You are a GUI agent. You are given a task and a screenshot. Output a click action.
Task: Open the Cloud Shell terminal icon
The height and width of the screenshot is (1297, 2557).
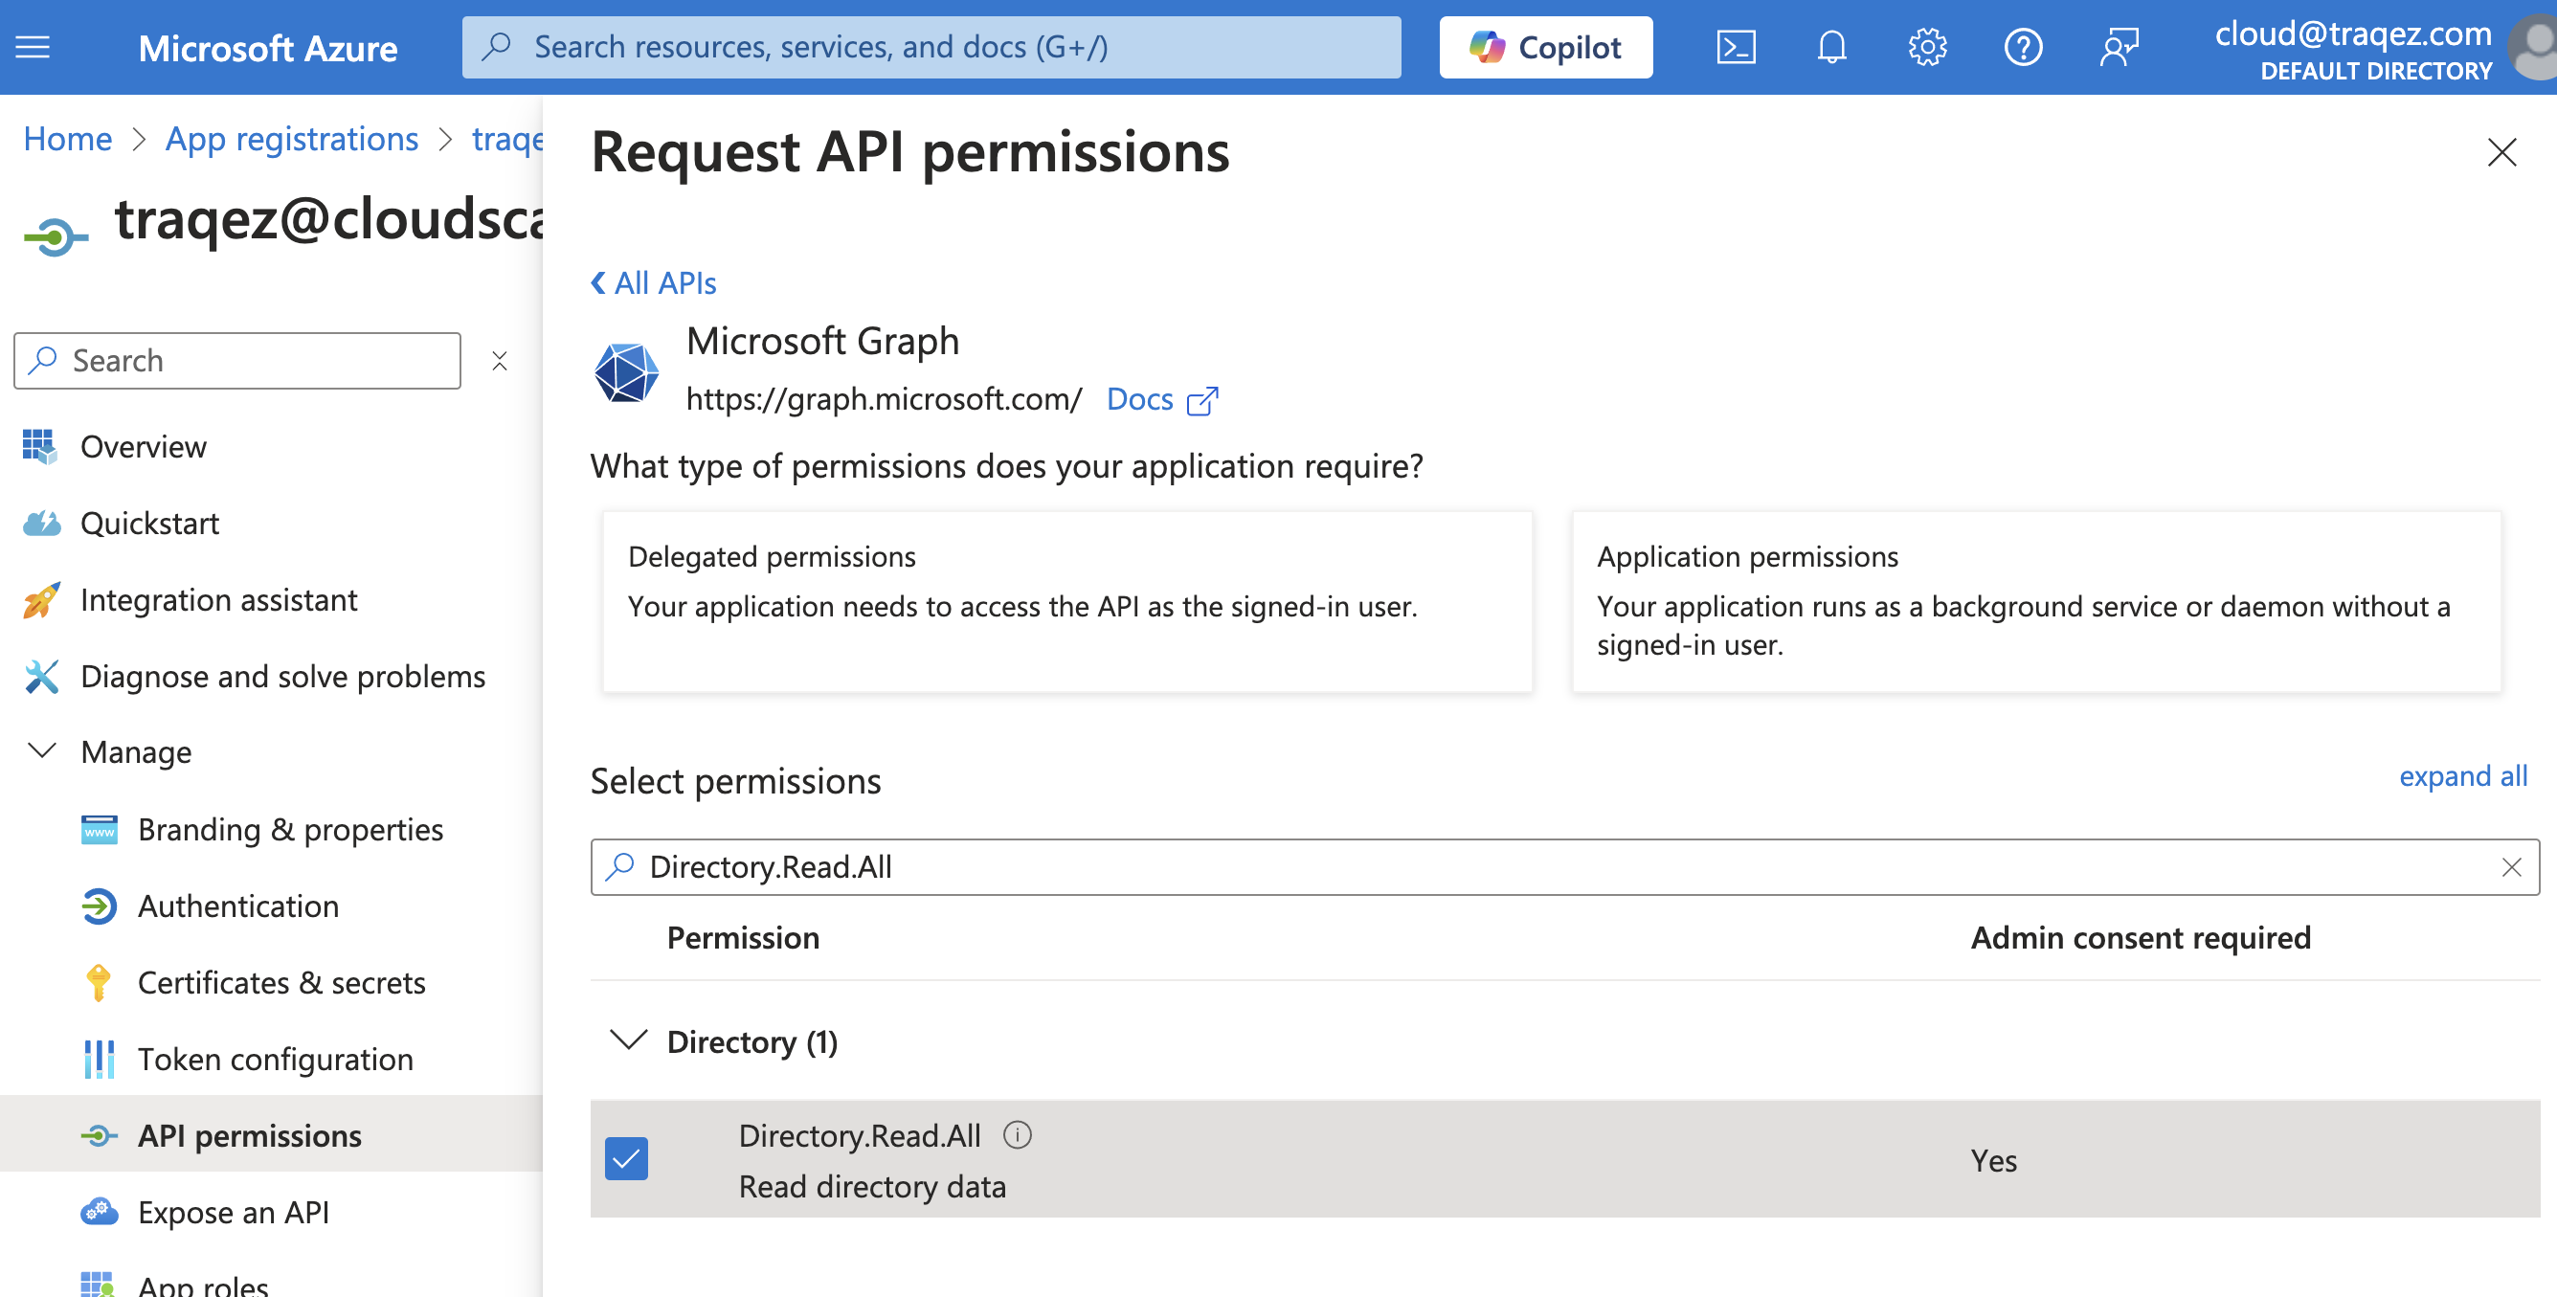click(1735, 47)
